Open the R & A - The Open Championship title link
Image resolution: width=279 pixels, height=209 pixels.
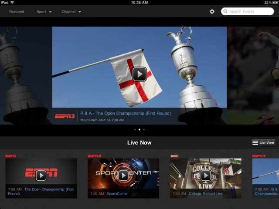[126, 113]
